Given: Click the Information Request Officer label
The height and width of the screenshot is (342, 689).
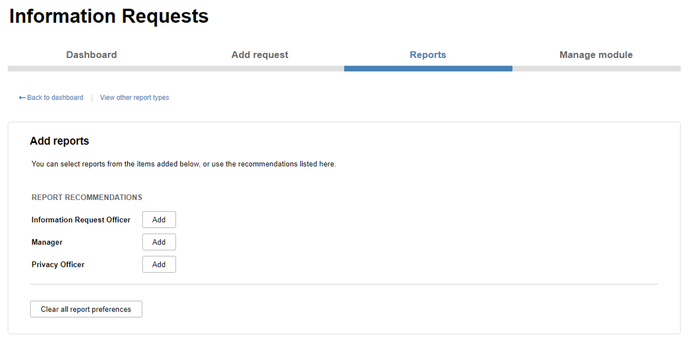Looking at the screenshot, I should [x=81, y=220].
